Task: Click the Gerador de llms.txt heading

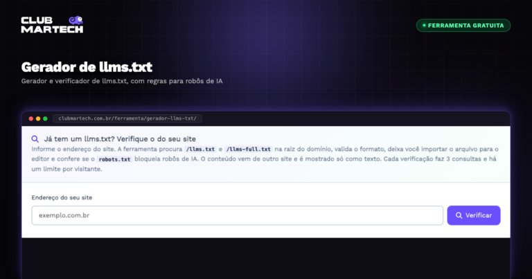Action: coord(87,67)
